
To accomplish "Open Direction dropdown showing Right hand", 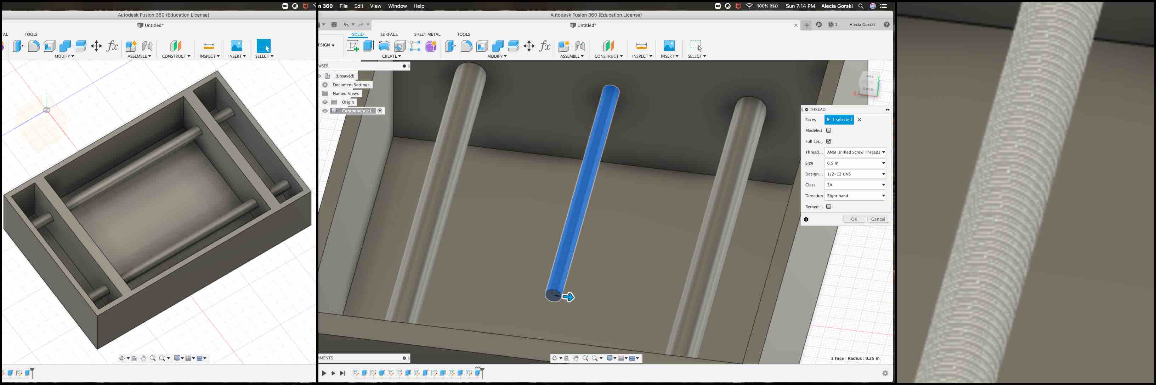I will (855, 196).
